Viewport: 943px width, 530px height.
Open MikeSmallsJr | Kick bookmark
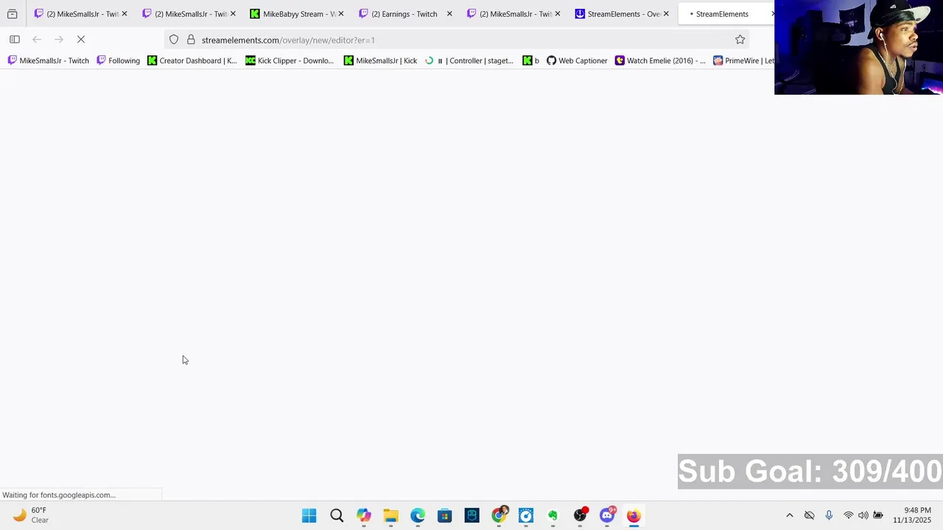tap(380, 60)
